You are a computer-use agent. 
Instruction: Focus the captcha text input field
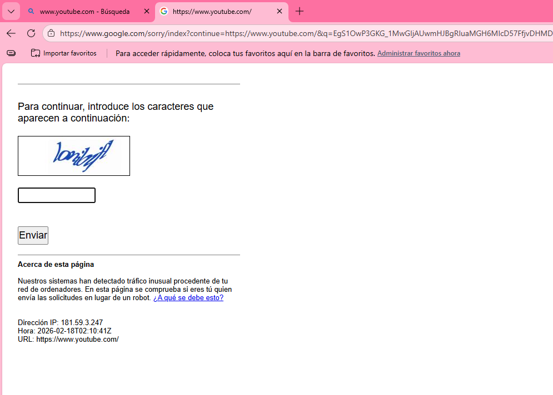(x=57, y=195)
